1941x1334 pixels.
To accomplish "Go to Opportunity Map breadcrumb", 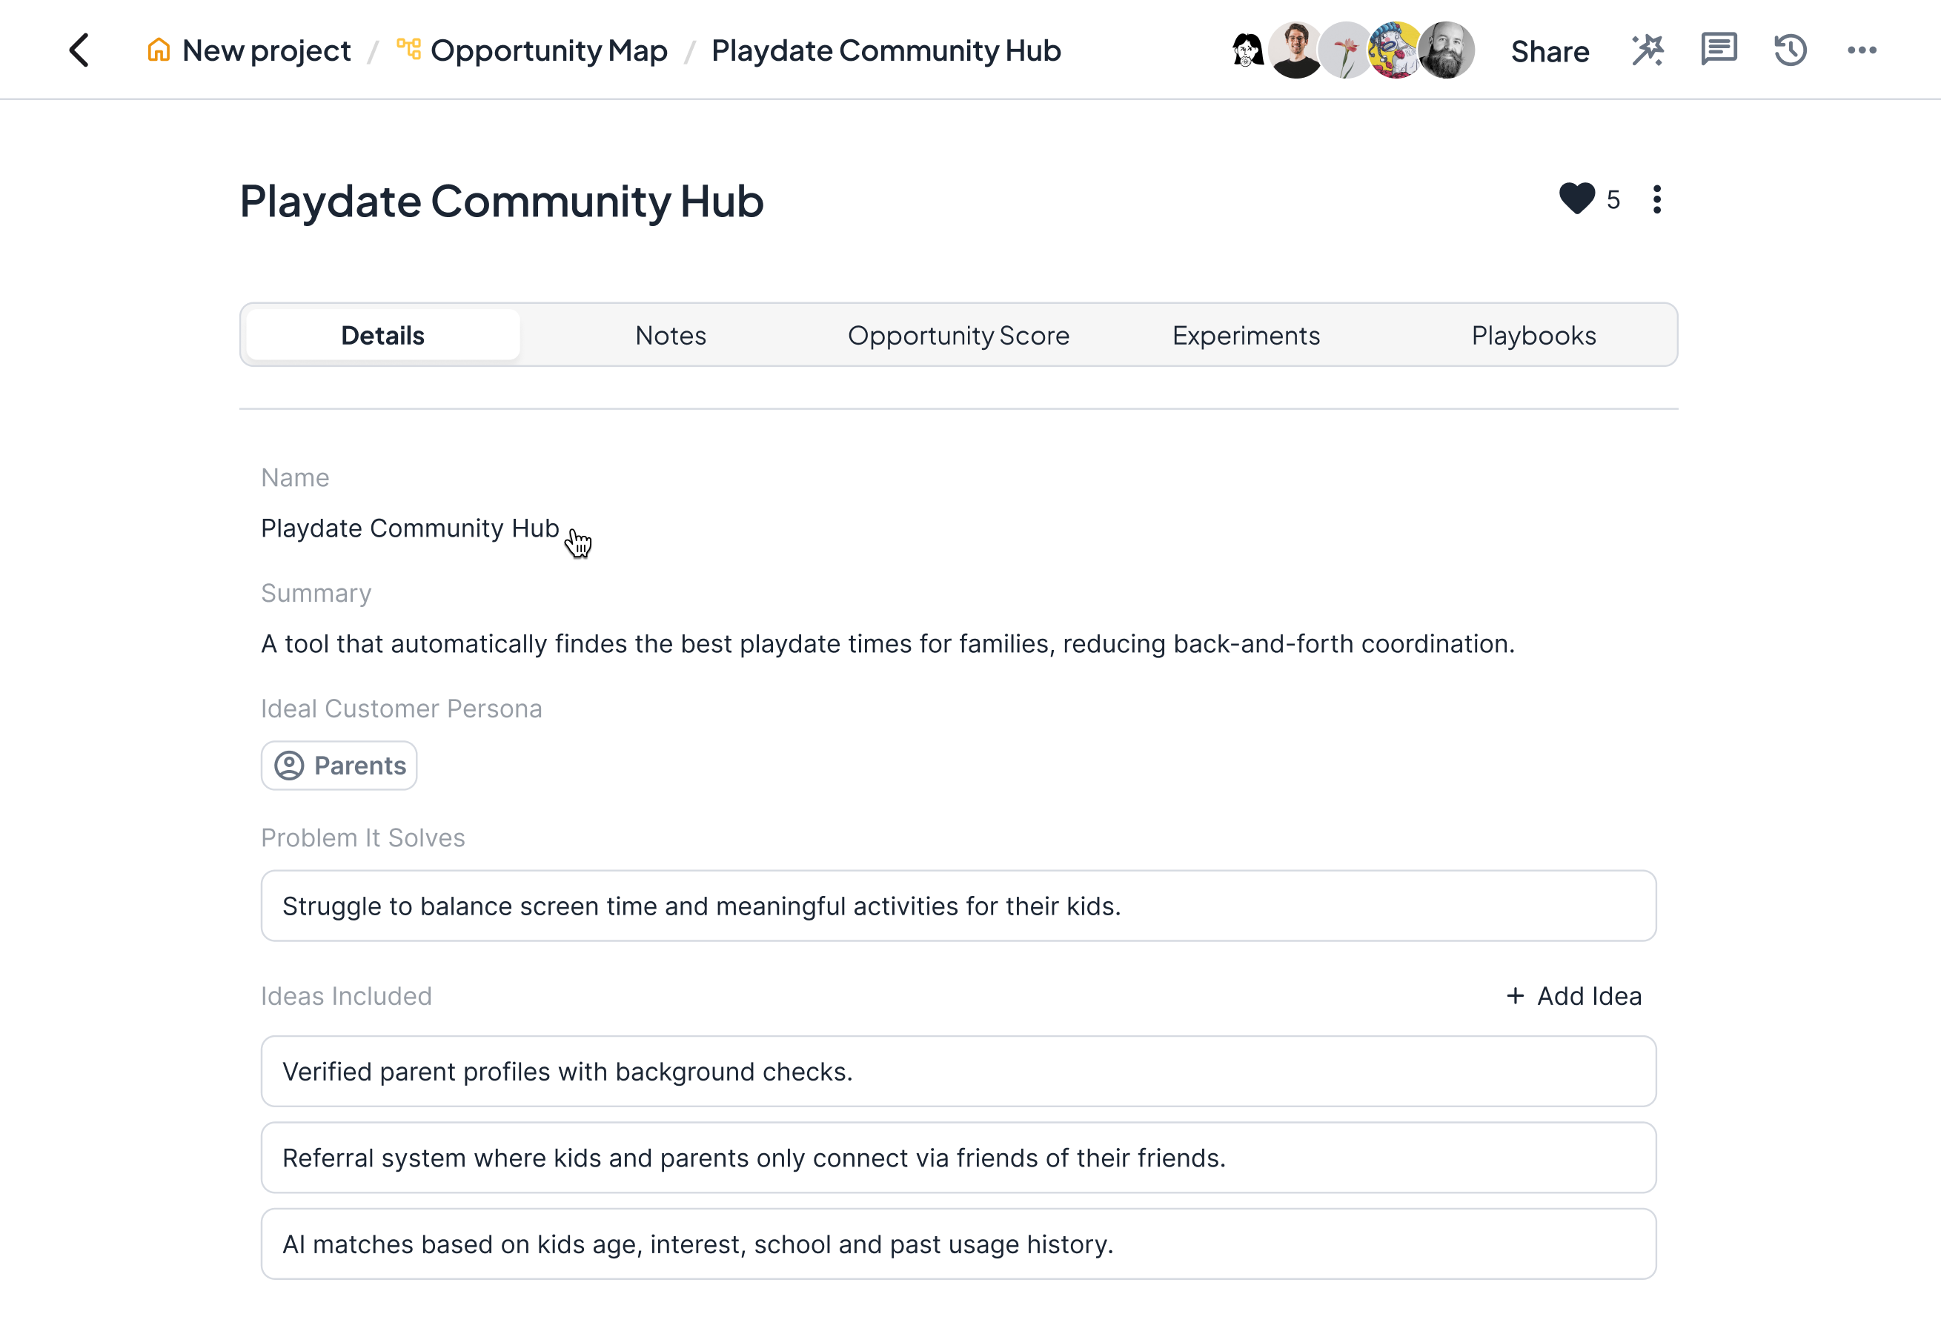I will [548, 50].
